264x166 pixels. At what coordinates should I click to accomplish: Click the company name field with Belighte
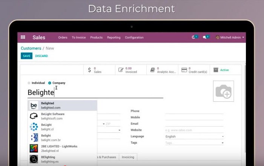(95, 92)
